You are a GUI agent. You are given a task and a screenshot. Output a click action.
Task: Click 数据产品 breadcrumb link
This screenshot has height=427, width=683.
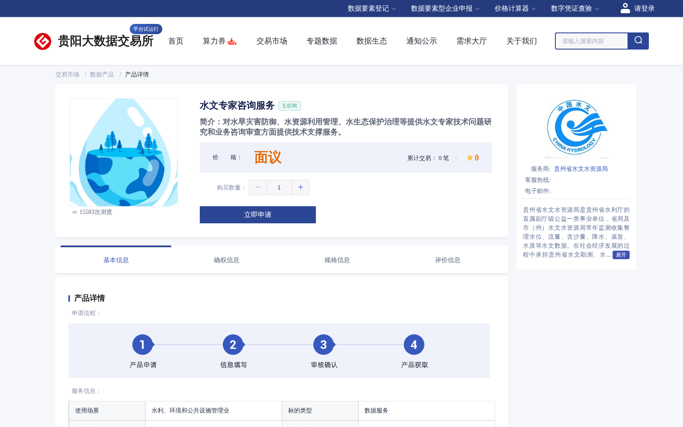102,75
